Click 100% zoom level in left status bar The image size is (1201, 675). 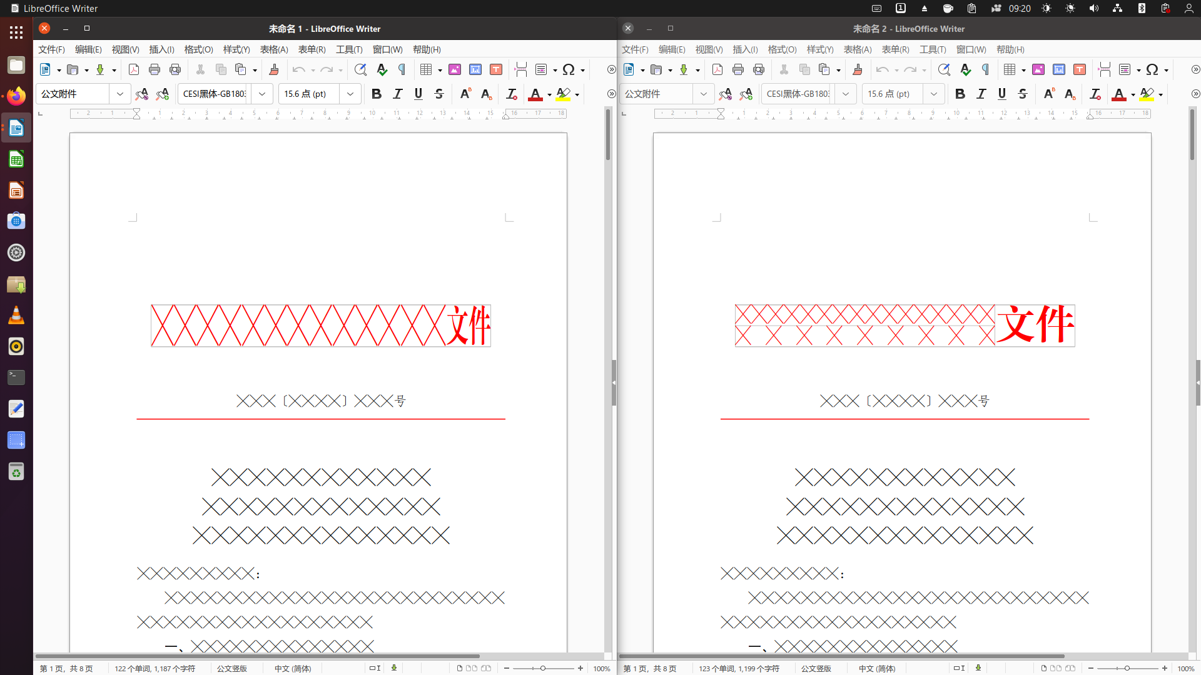coord(602,669)
